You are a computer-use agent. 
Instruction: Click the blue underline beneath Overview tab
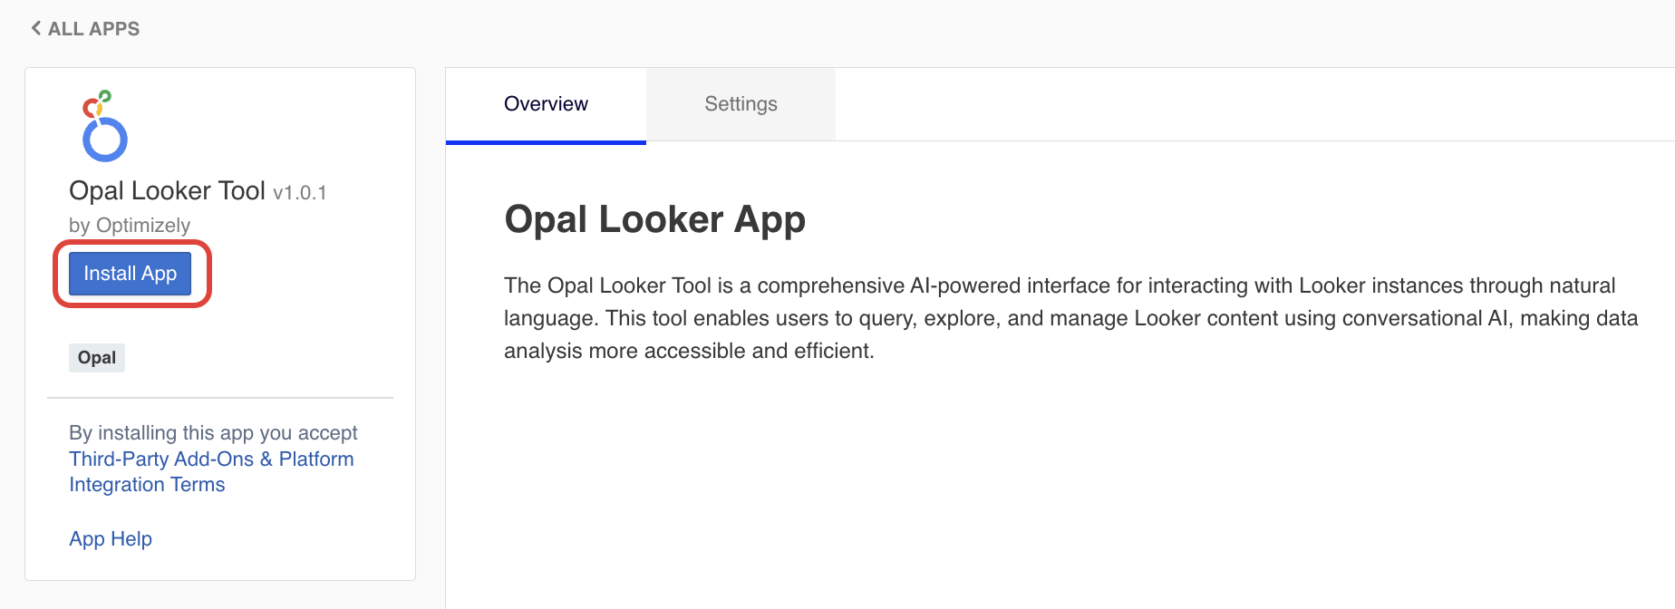coord(546,142)
